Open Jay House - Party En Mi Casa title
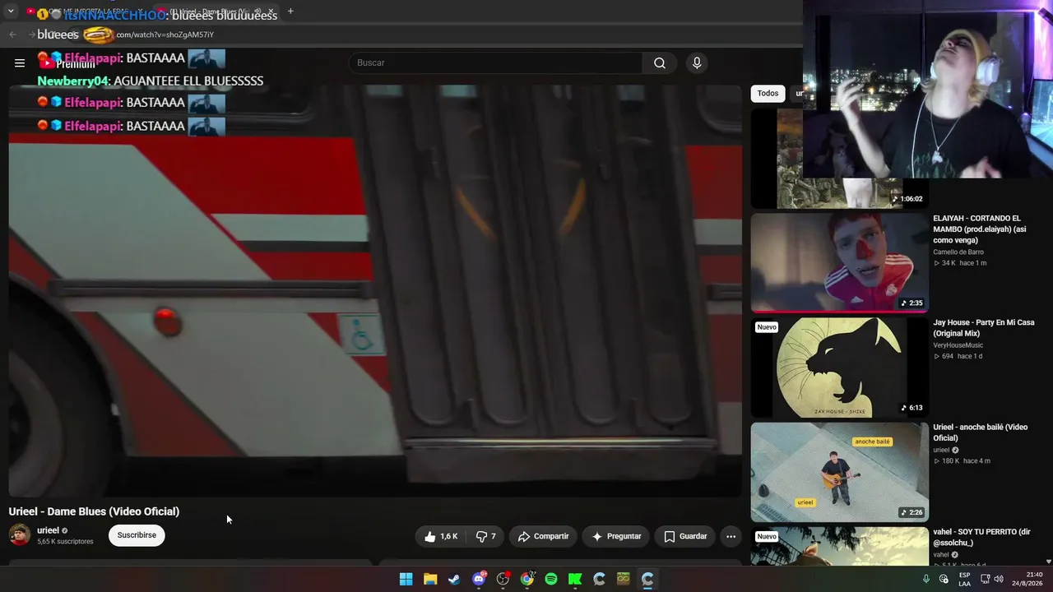 tap(983, 327)
